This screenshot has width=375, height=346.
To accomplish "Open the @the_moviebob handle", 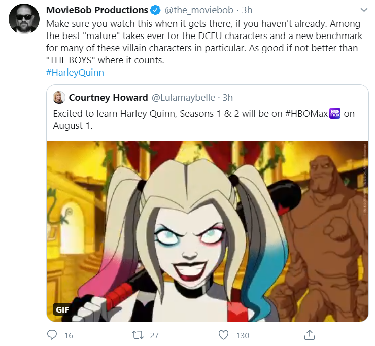I will pos(199,10).
